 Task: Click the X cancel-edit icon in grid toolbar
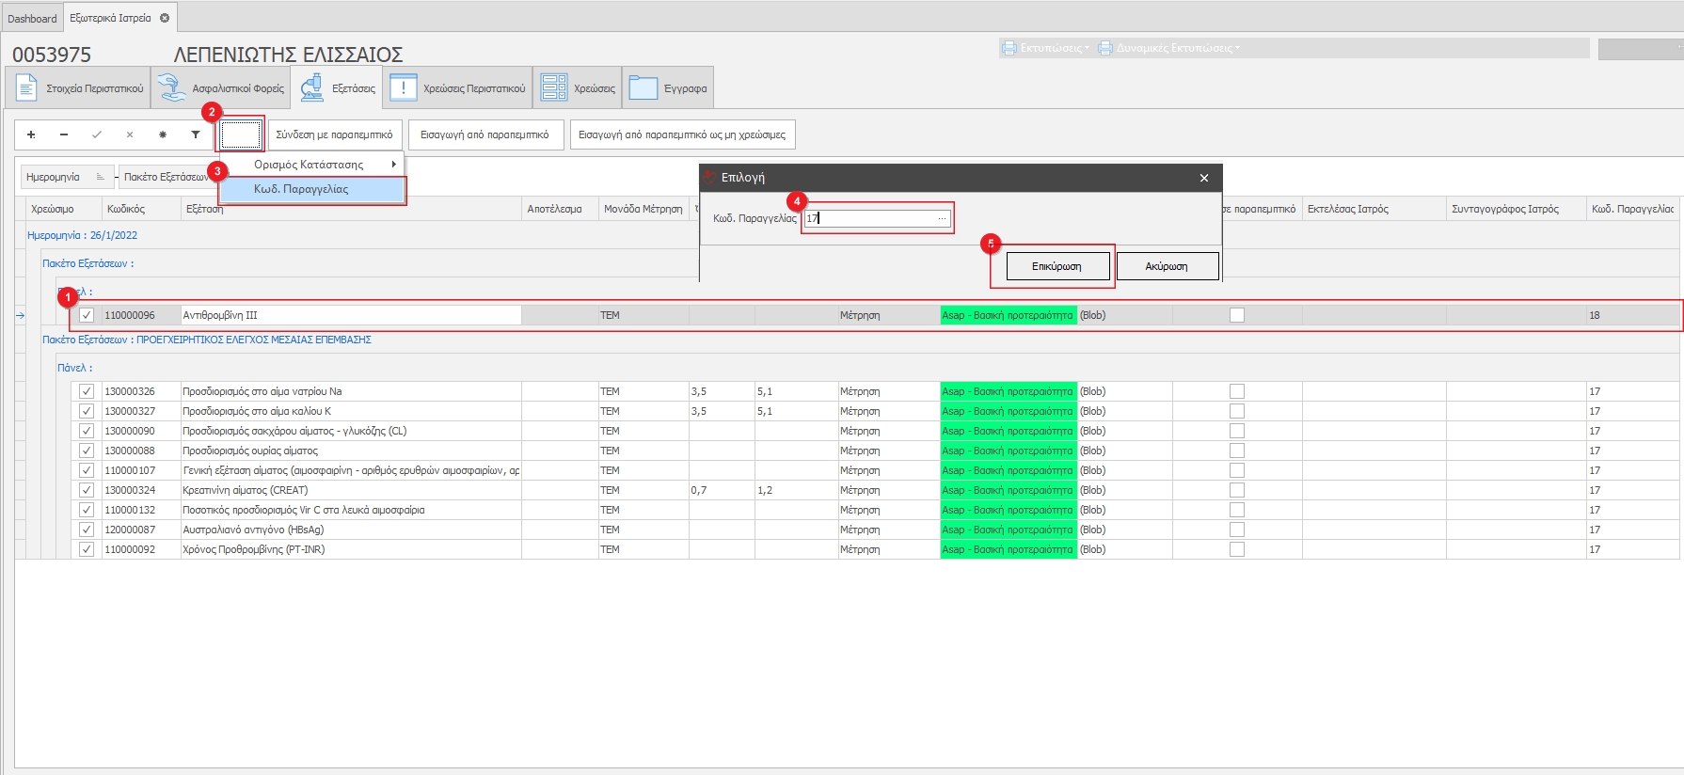130,134
